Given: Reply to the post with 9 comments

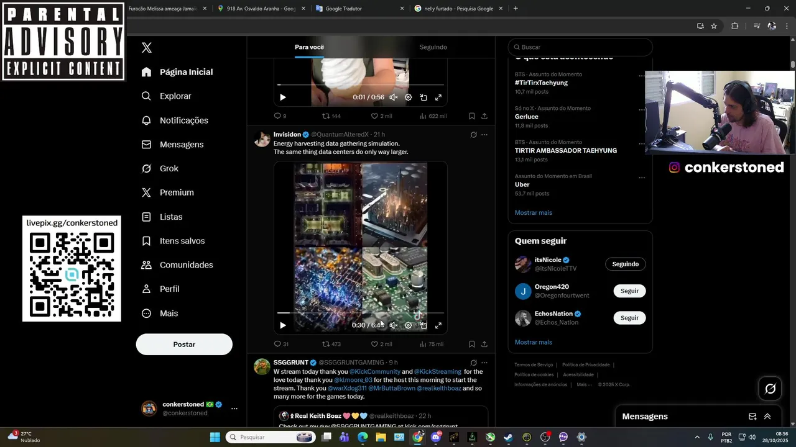Looking at the screenshot, I should (x=280, y=116).
